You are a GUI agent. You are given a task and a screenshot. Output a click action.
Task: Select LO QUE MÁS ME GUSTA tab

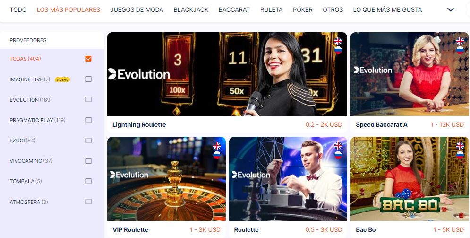387,9
